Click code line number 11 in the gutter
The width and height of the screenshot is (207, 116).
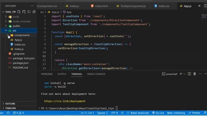44,56
